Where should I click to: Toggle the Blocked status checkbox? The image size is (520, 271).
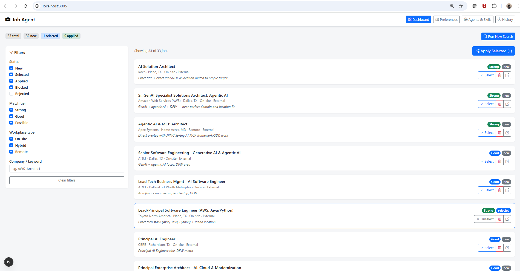pyautogui.click(x=11, y=87)
